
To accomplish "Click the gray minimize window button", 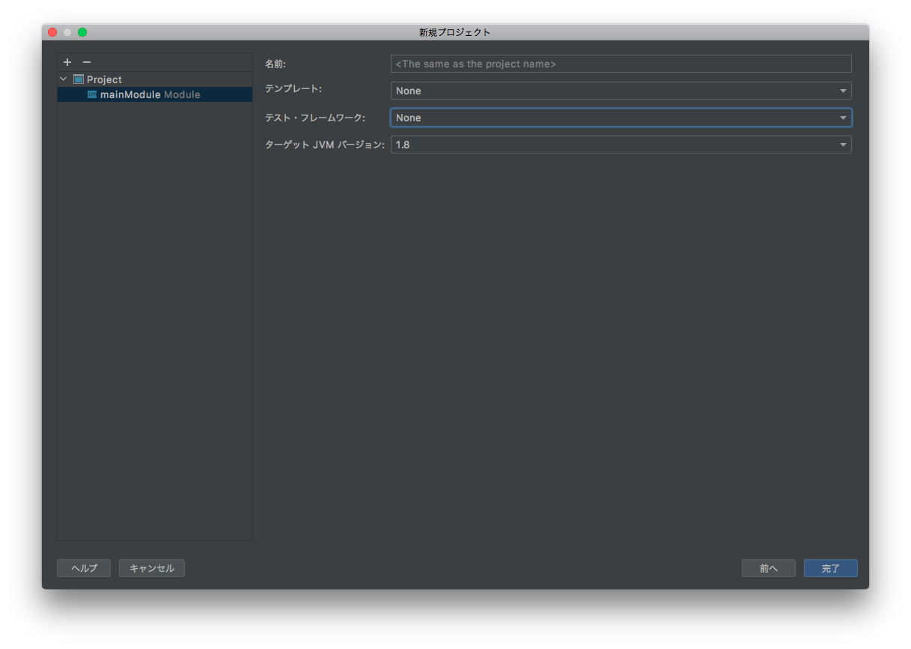I will click(x=67, y=32).
